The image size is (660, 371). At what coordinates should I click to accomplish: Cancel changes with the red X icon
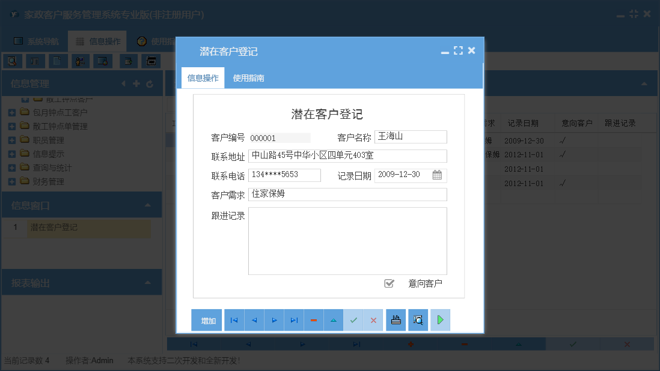(373, 319)
